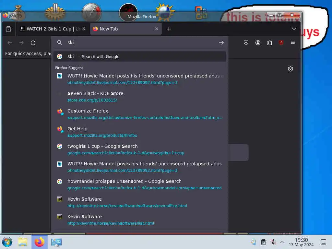The image size is (332, 249).
Task: Open clipboard tray icon
Action: (263, 242)
